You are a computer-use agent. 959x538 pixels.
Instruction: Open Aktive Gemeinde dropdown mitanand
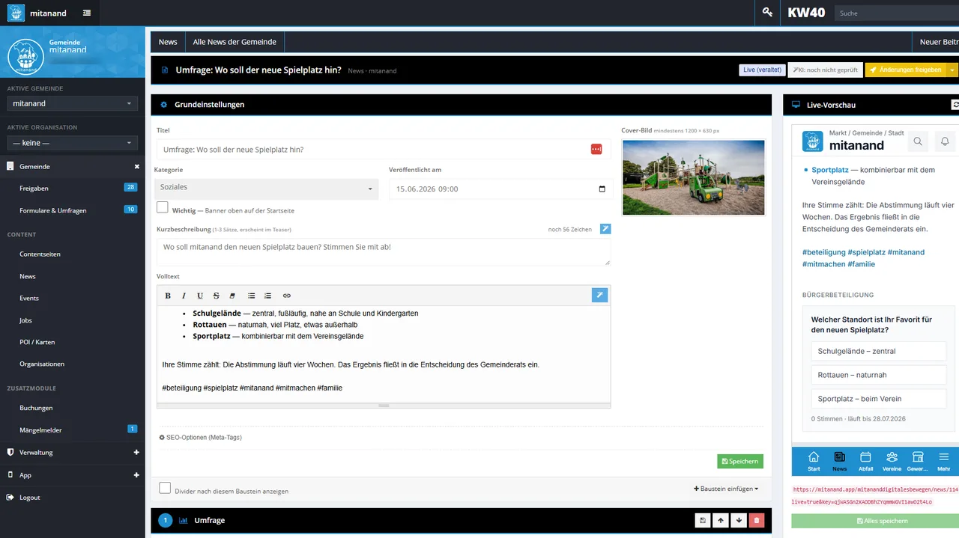[x=73, y=104]
